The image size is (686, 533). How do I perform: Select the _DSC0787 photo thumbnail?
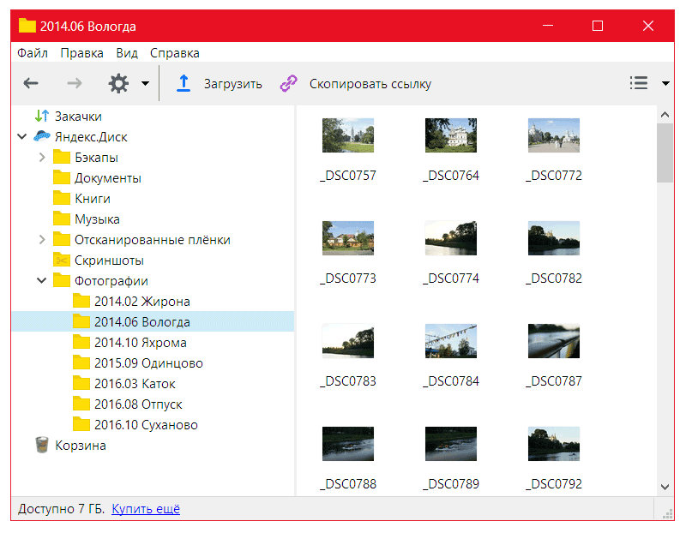click(x=554, y=340)
